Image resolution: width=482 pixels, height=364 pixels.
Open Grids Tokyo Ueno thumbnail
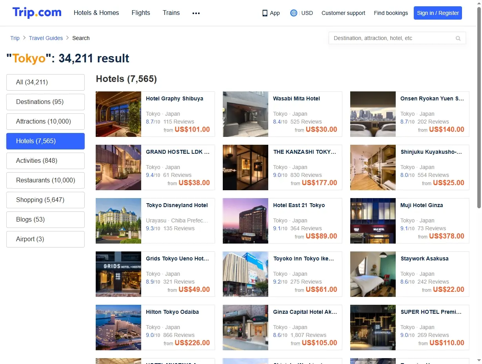tap(118, 274)
